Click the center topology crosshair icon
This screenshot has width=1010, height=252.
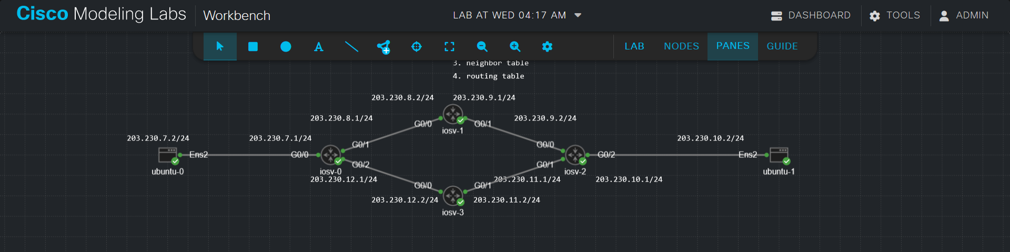coord(417,46)
